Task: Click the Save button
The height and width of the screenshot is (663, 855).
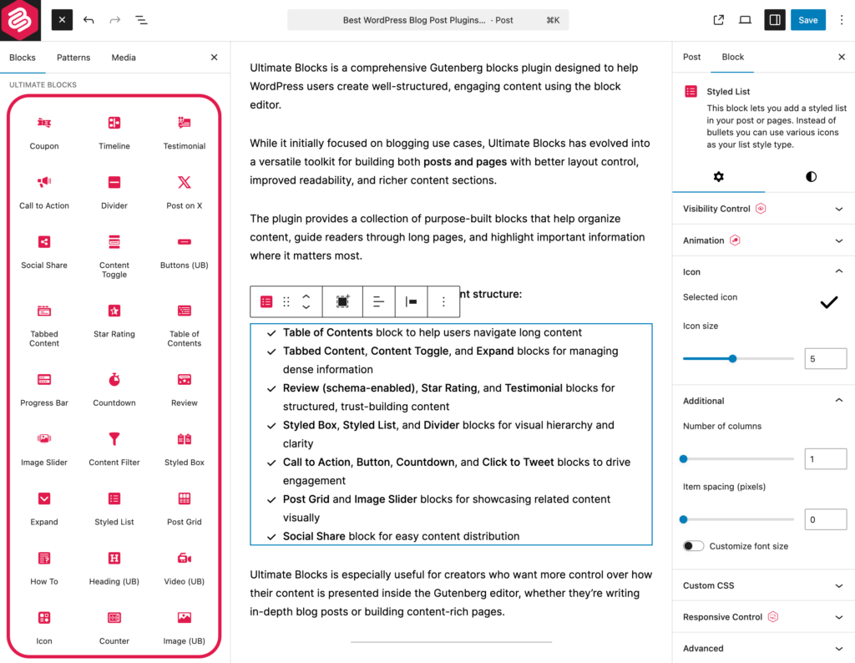Action: [807, 20]
